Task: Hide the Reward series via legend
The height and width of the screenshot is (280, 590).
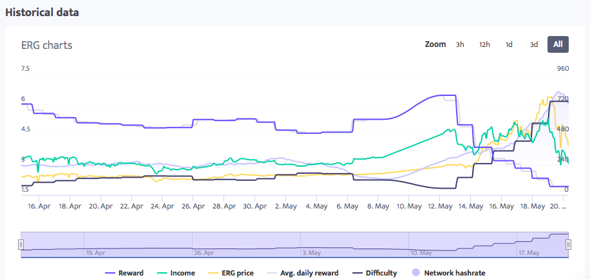Action: [124, 273]
